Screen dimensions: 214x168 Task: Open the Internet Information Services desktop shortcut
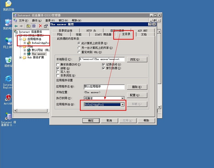9,116
